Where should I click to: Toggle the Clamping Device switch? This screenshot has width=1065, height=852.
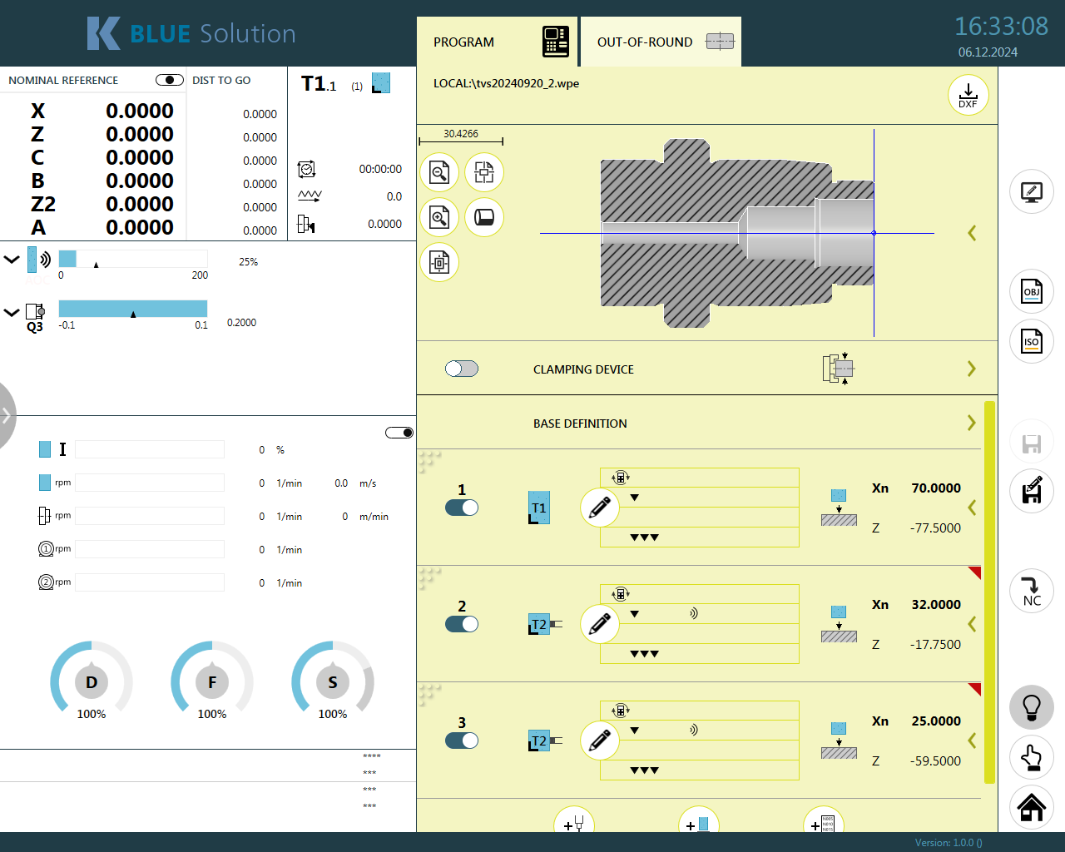[x=462, y=369]
